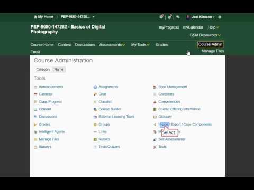Click the Surveys tool icon
This screenshot has width=254, height=190.
pos(35,147)
